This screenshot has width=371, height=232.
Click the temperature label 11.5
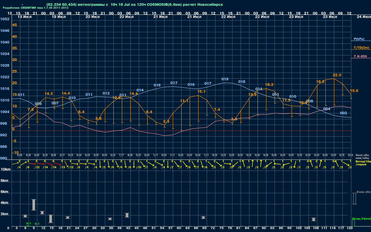pos(286,100)
